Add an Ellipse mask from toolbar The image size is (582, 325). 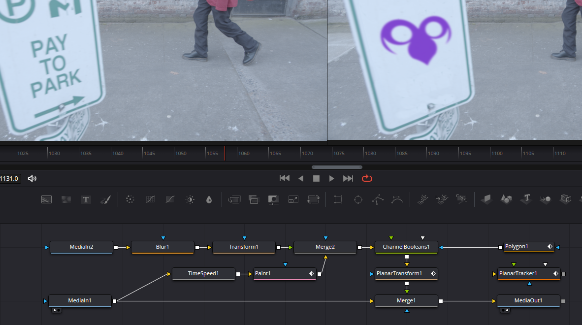pyautogui.click(x=358, y=199)
